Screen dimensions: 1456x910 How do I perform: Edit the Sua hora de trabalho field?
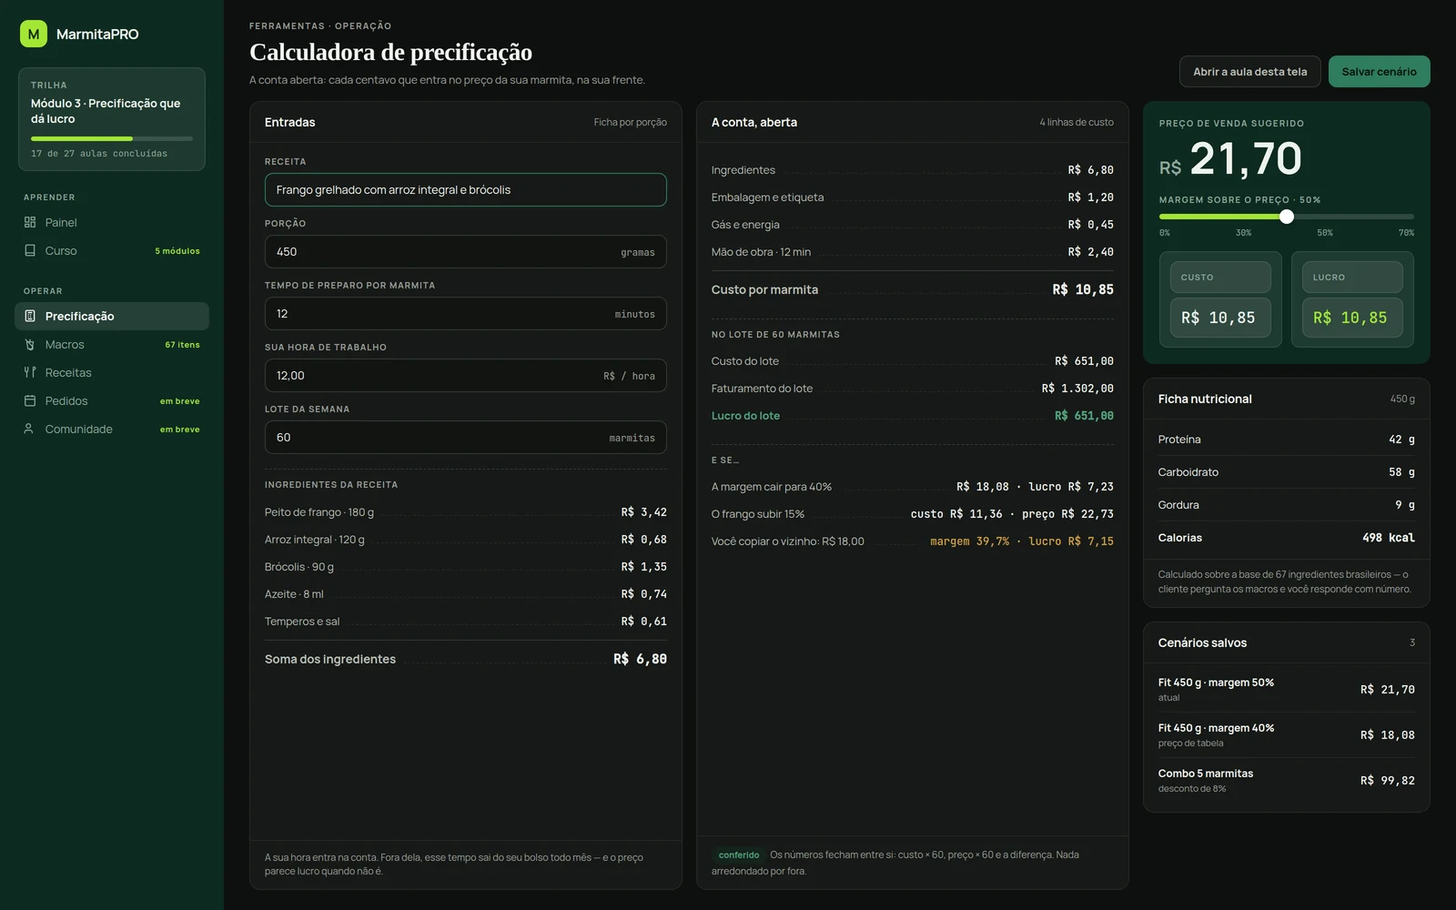[x=465, y=376]
